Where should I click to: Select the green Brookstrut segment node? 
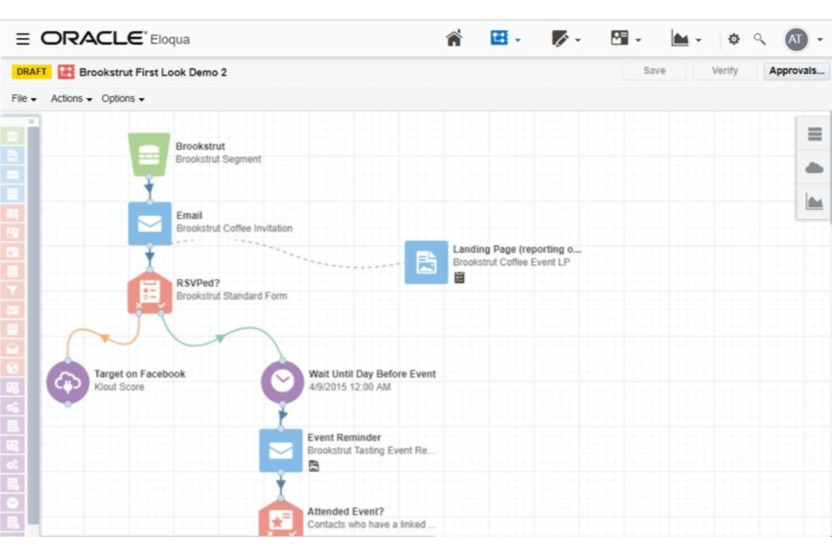(x=149, y=154)
